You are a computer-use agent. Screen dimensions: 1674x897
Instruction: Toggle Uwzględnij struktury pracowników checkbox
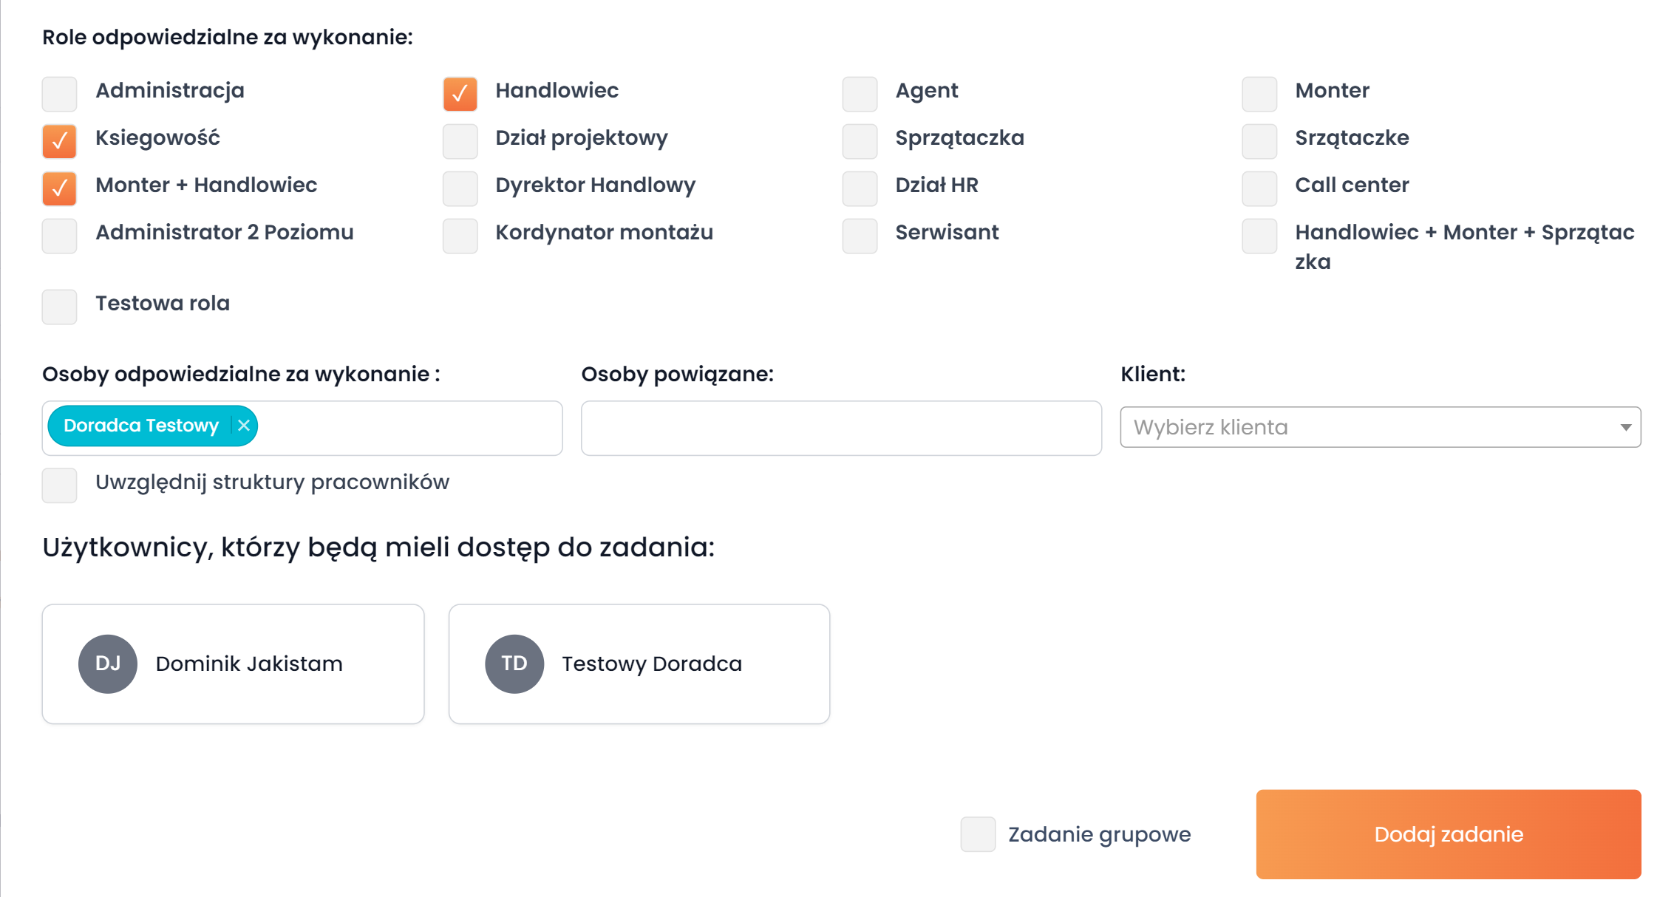click(60, 485)
